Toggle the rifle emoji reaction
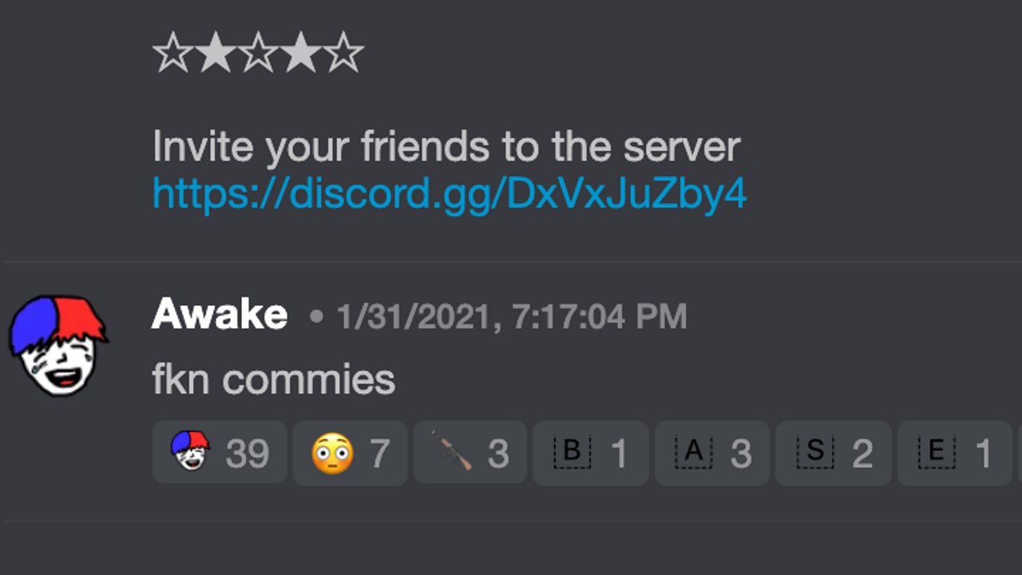The width and height of the screenshot is (1022, 575). (470, 453)
